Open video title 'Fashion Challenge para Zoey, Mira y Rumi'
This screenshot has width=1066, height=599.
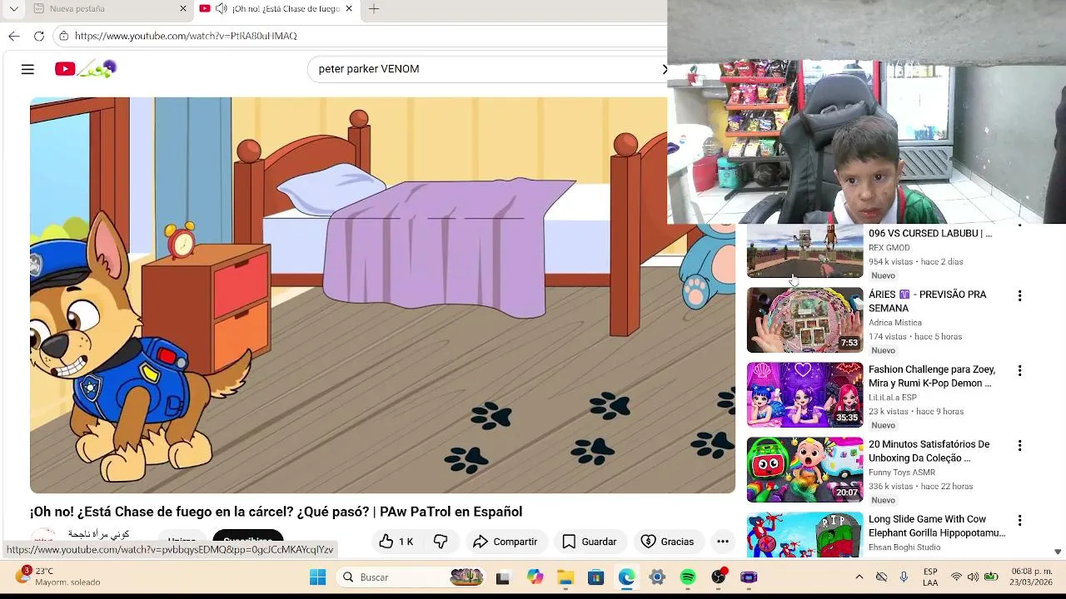pyautogui.click(x=932, y=376)
